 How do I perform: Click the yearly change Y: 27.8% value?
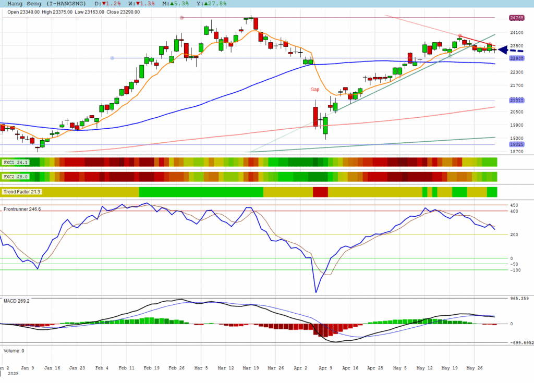tap(211, 4)
